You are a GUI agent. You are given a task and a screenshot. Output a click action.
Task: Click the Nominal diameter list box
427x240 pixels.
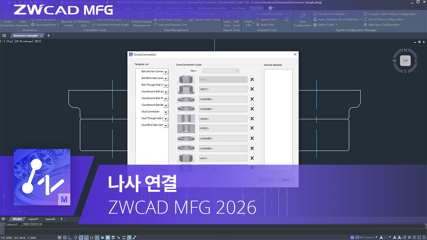click(278, 120)
